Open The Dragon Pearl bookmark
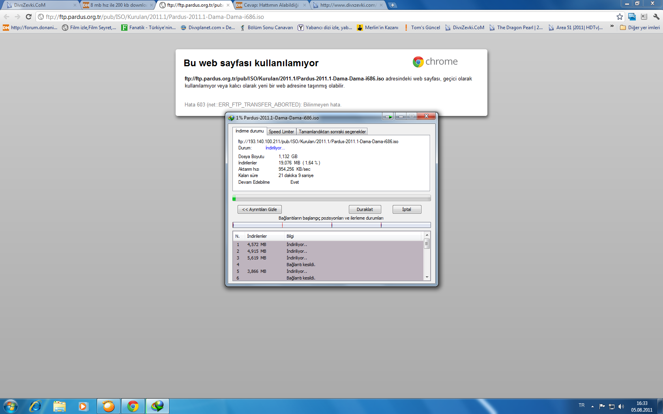The height and width of the screenshot is (414, 663). (516, 28)
